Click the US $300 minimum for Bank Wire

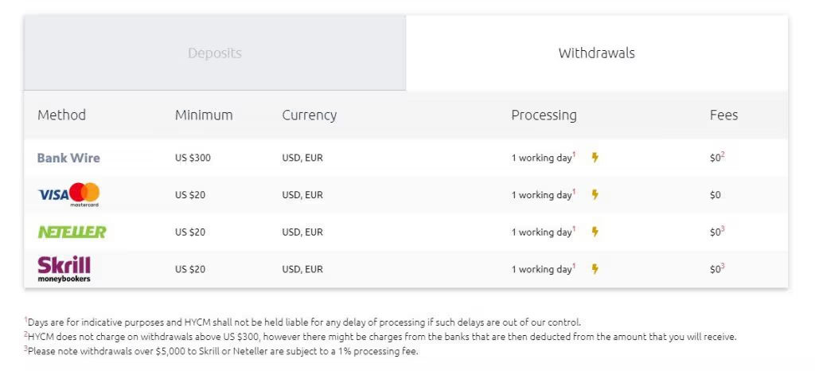pos(193,158)
